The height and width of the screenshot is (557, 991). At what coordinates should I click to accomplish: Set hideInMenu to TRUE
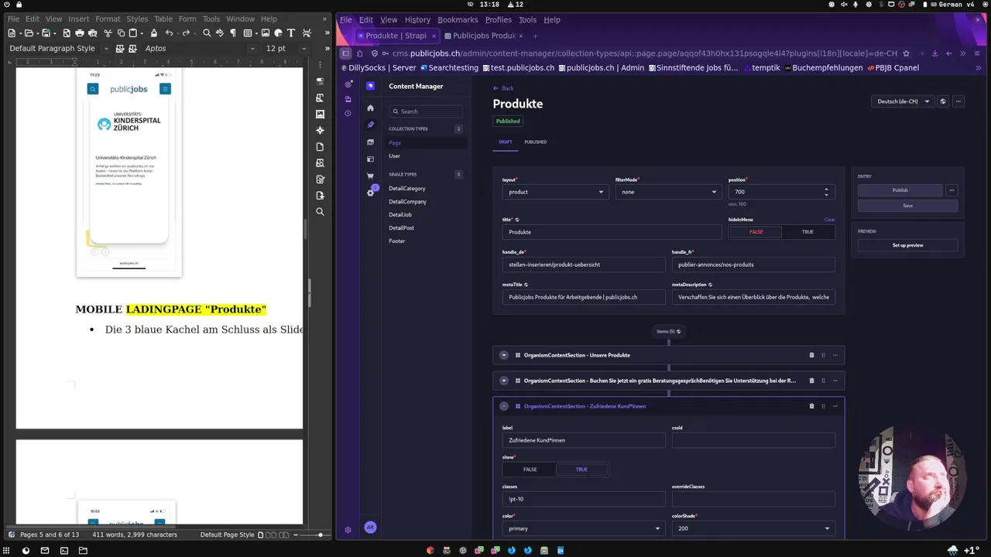click(x=808, y=232)
